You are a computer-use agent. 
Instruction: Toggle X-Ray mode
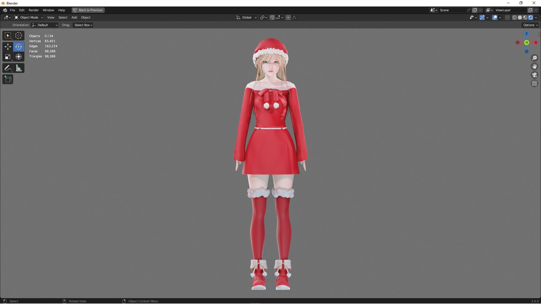tap(507, 17)
